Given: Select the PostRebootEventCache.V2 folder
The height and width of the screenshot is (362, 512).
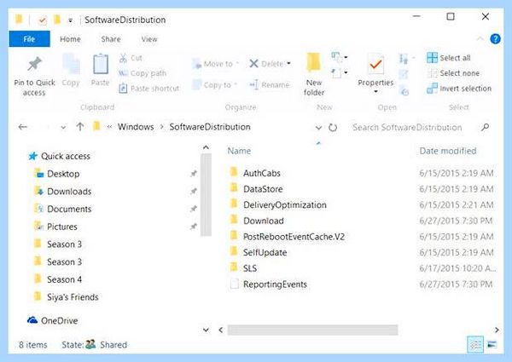Looking at the screenshot, I should 288,237.
